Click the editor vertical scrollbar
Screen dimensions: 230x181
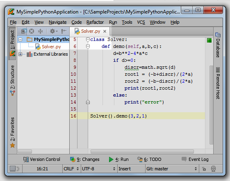(211, 105)
